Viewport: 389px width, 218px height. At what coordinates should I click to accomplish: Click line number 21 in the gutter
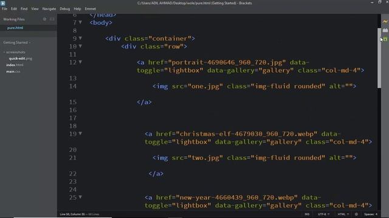pyautogui.click(x=73, y=157)
